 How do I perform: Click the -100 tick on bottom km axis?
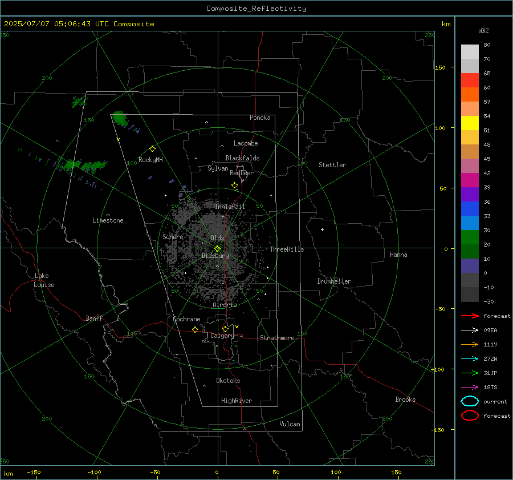94,472
